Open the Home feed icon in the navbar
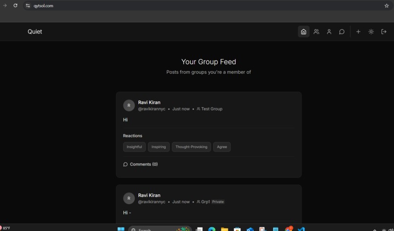 304,32
